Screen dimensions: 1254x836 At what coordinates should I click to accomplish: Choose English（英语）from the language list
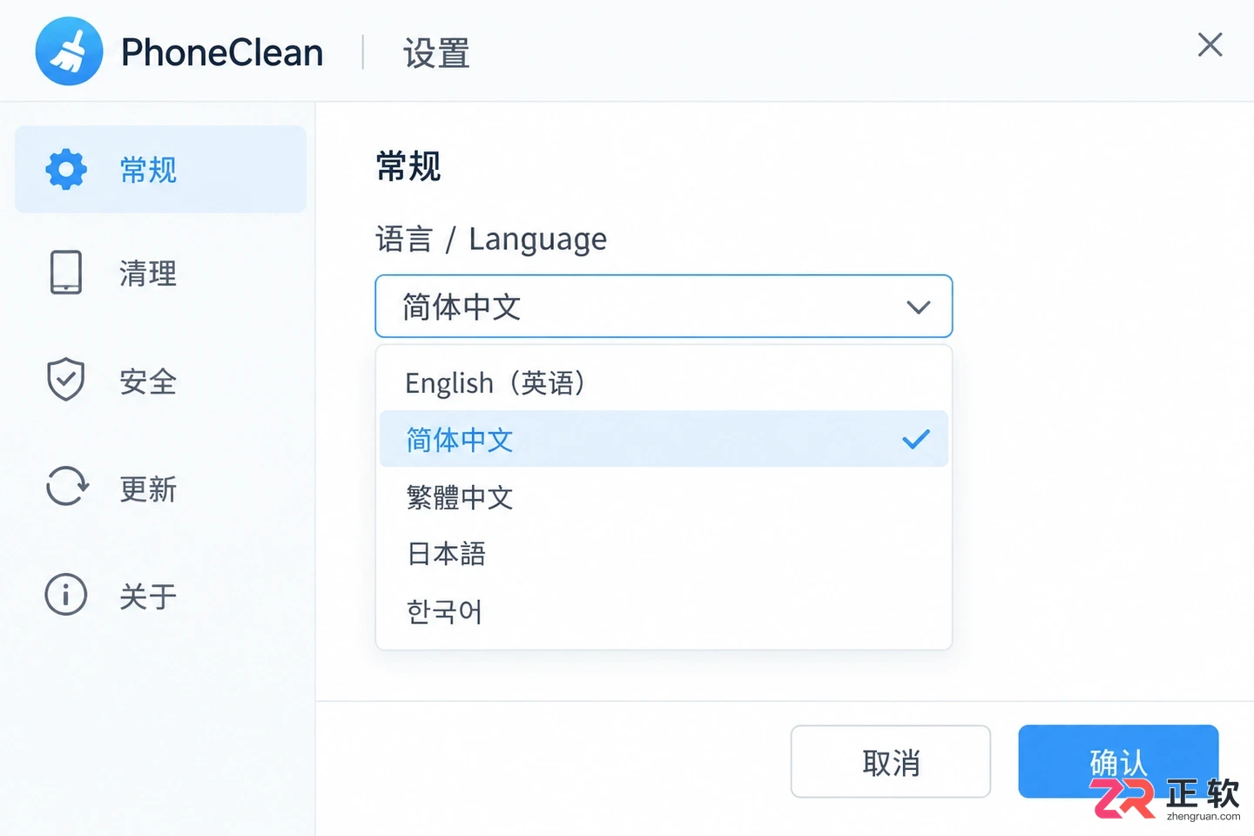(x=664, y=382)
